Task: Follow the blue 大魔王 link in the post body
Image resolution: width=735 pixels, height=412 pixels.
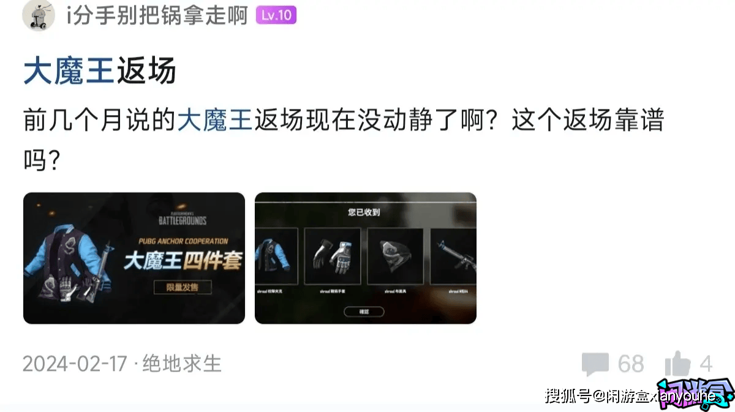Action: coord(215,121)
